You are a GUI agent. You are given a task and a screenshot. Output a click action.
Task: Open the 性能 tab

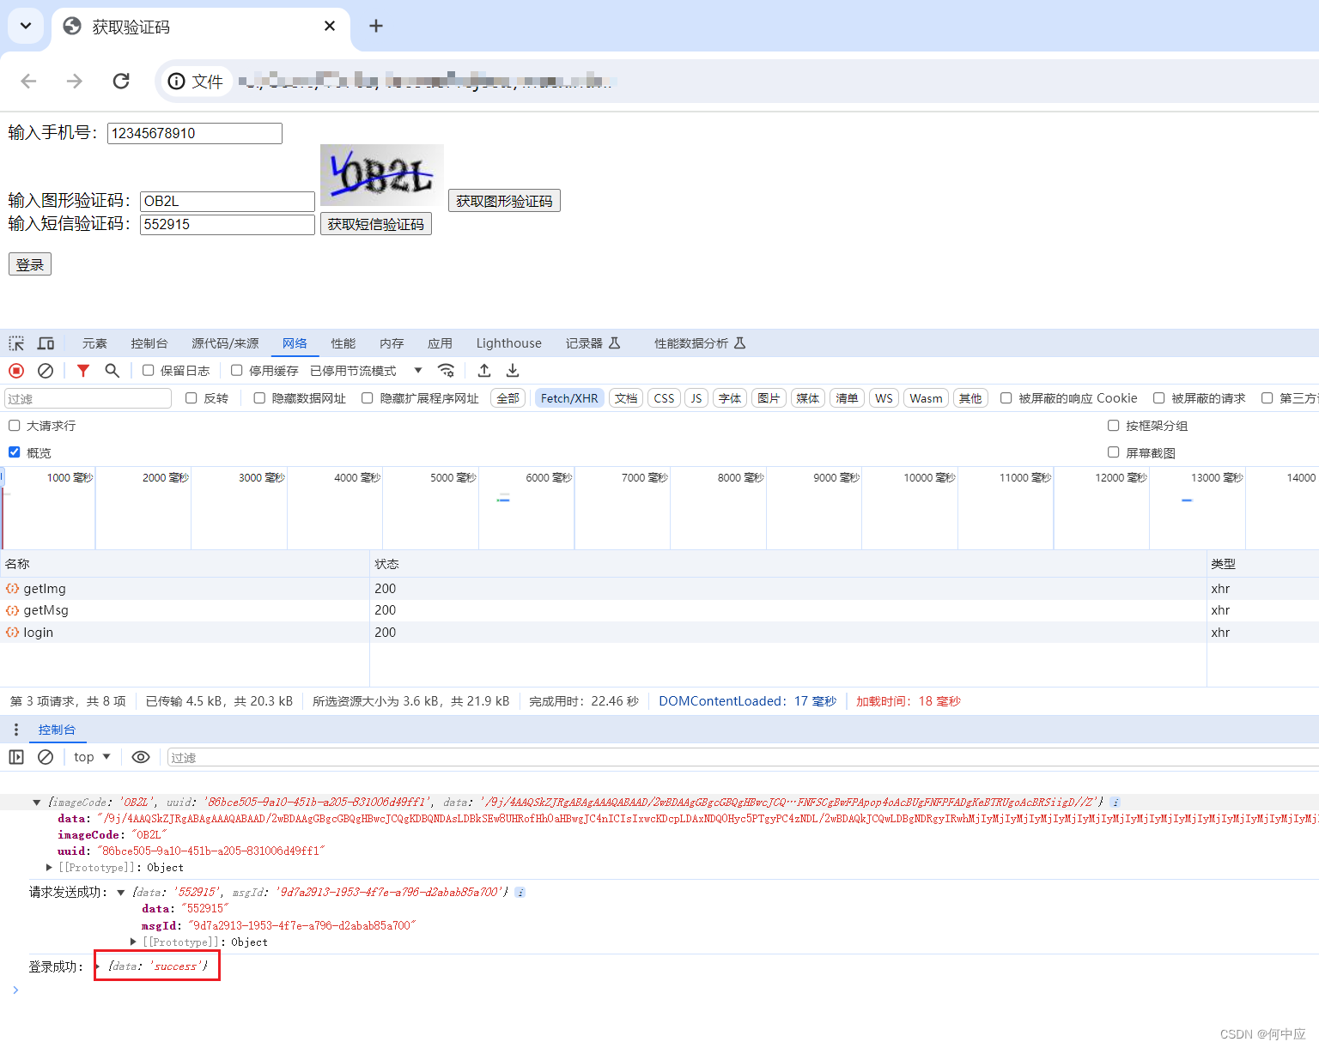[343, 343]
